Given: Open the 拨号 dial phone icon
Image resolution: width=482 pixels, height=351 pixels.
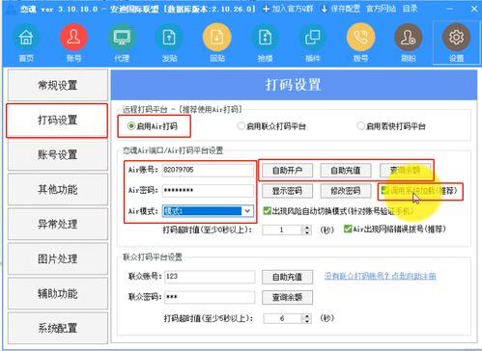Looking at the screenshot, I should tap(360, 42).
